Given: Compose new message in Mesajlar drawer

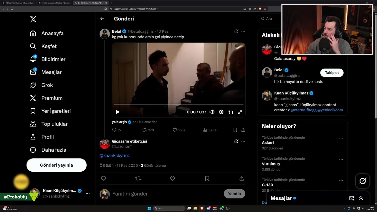Looking at the screenshot, I should coord(351,198).
